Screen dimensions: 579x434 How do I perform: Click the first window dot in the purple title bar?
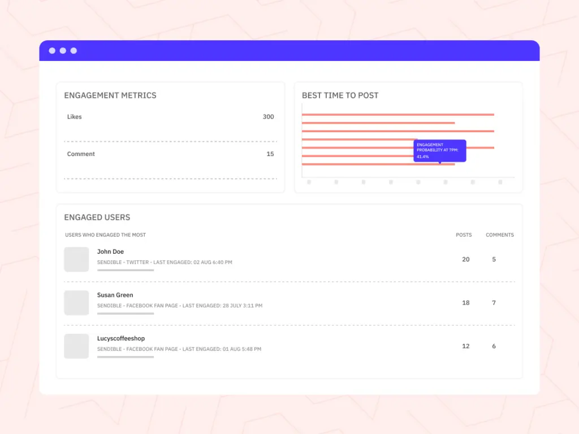point(52,51)
